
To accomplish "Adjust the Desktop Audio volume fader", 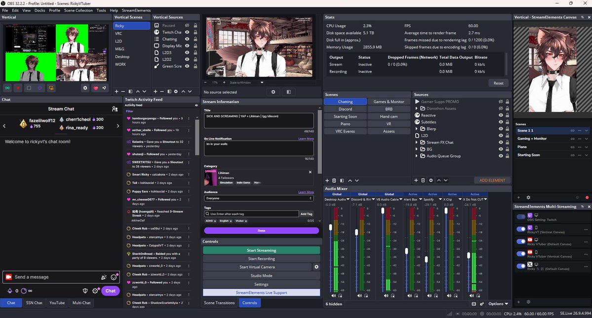I will point(331,227).
